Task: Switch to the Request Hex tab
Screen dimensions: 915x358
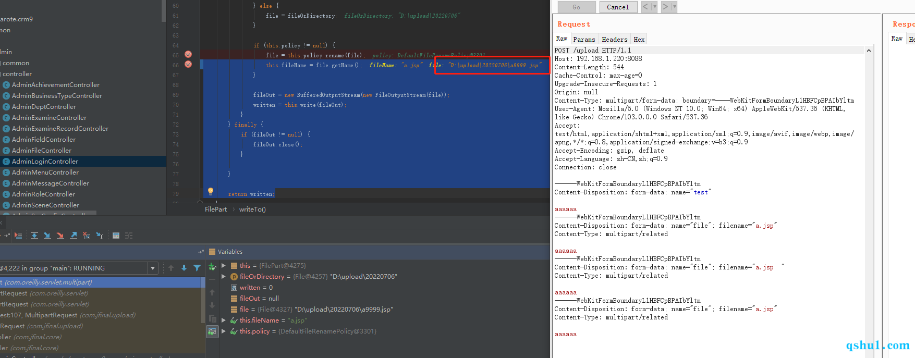Action: [x=639, y=39]
